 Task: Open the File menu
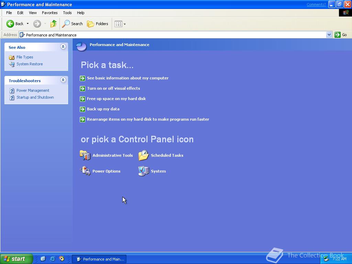(9, 13)
